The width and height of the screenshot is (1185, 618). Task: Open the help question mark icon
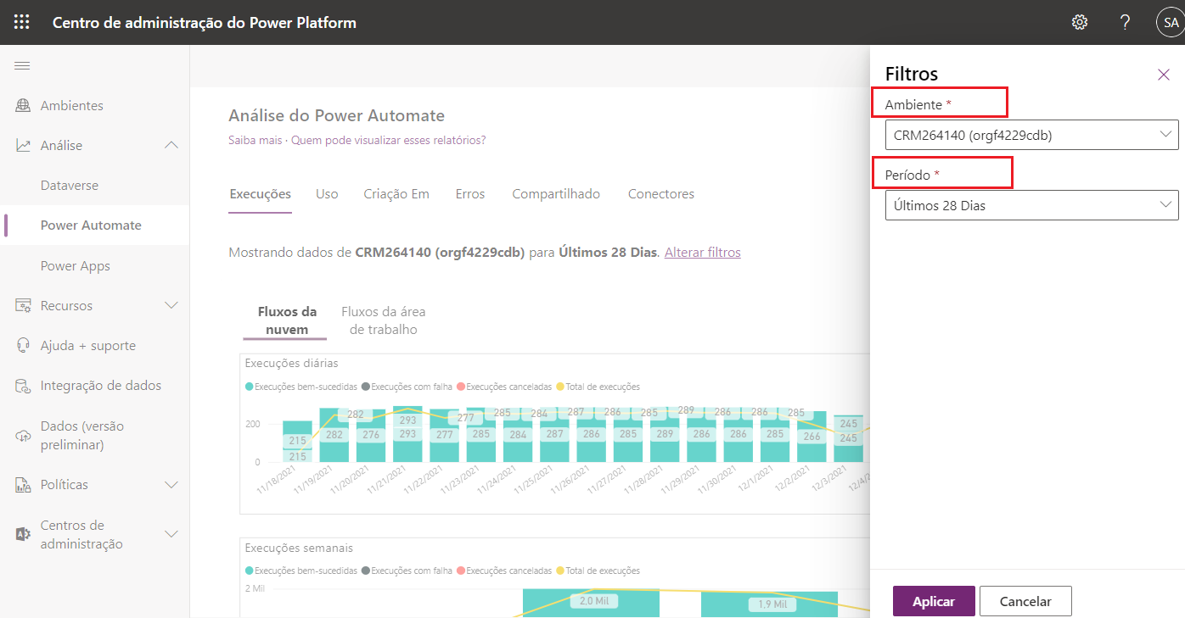tap(1125, 23)
